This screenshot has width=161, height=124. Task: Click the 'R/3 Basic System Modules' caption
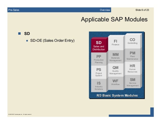[117, 96]
